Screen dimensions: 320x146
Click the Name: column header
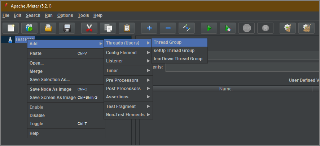pyautogui.click(x=226, y=89)
